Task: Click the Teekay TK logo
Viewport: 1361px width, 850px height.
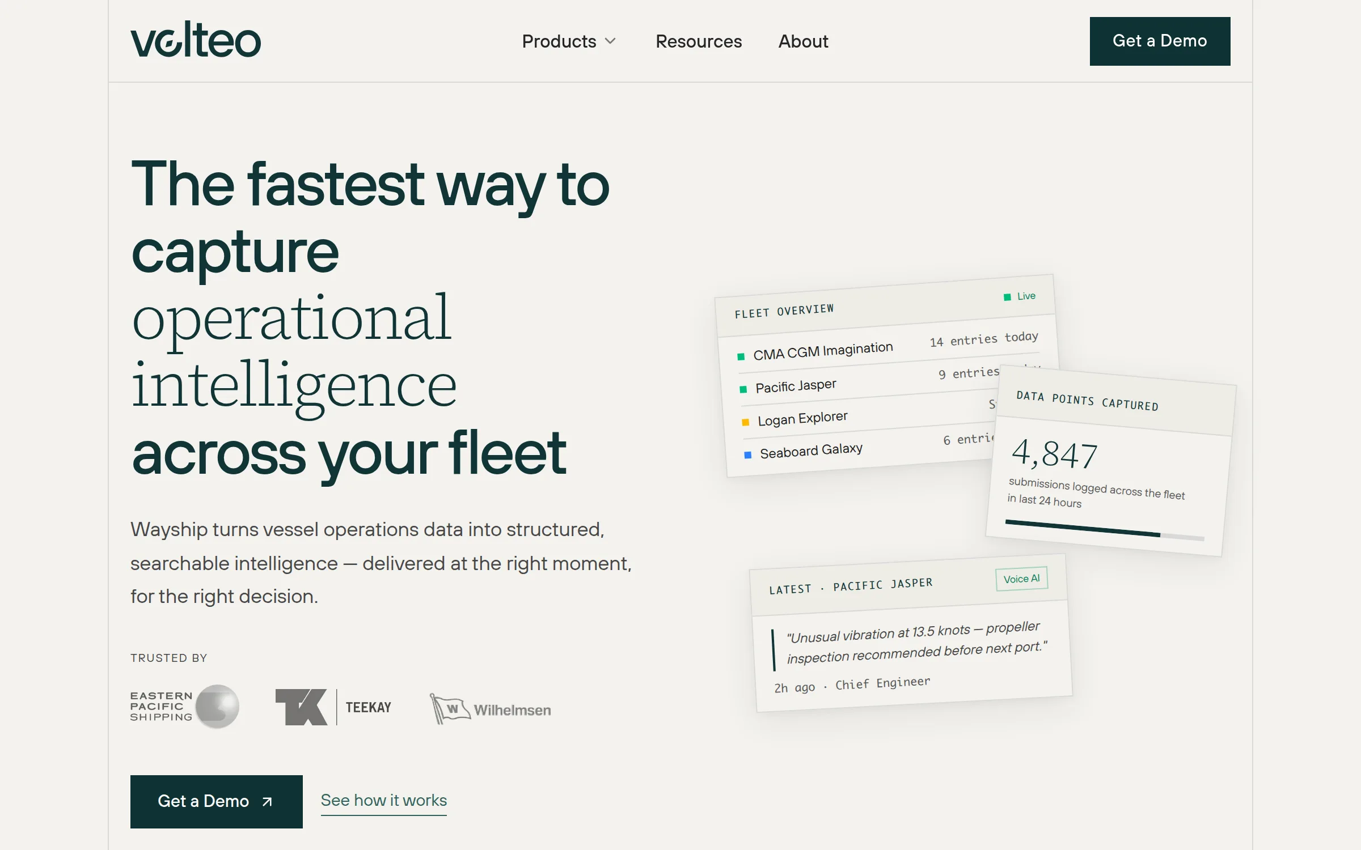Action: click(333, 707)
